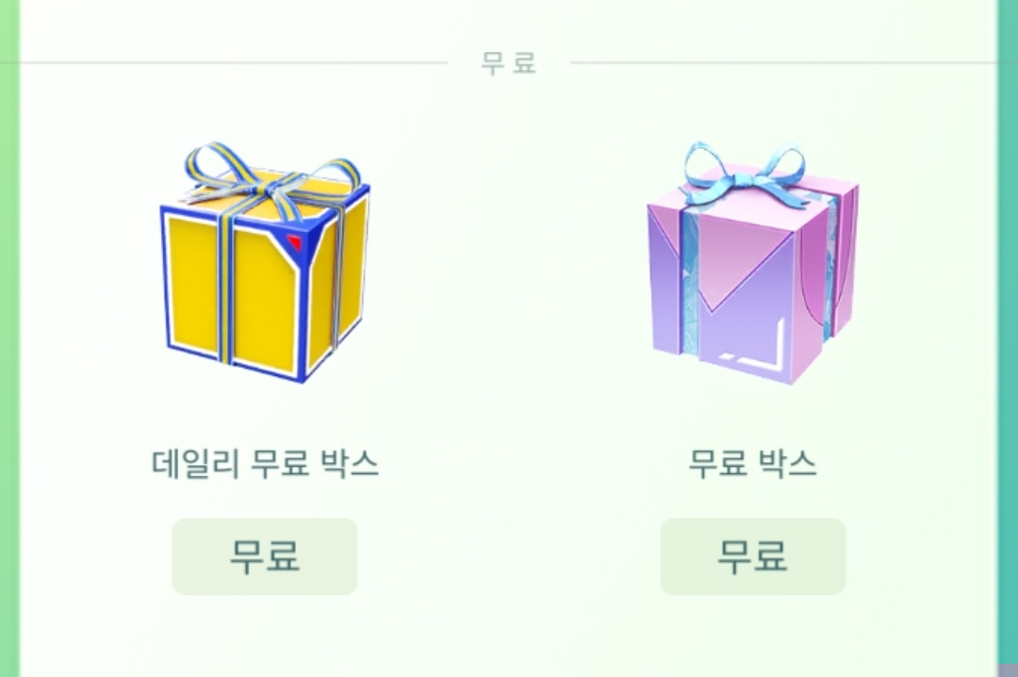The width and height of the screenshot is (1018, 677).
Task: Click divider line left of 무료 header
Action: point(234,62)
